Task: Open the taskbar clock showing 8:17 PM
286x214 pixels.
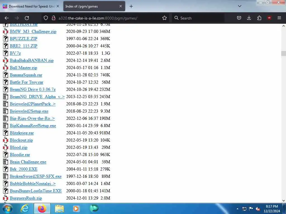Action: (x=271, y=209)
